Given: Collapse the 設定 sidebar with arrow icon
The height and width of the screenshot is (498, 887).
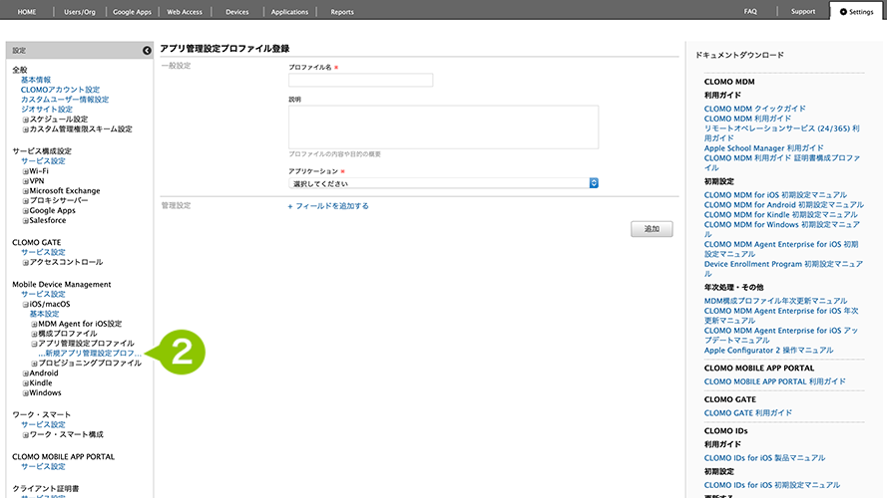Looking at the screenshot, I should [147, 51].
